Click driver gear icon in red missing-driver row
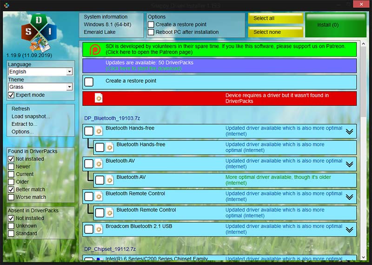The height and width of the screenshot is (265, 372). [99, 98]
